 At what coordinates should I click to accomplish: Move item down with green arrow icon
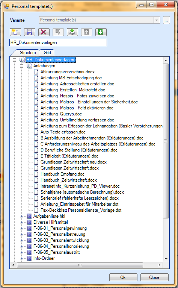click(101, 32)
